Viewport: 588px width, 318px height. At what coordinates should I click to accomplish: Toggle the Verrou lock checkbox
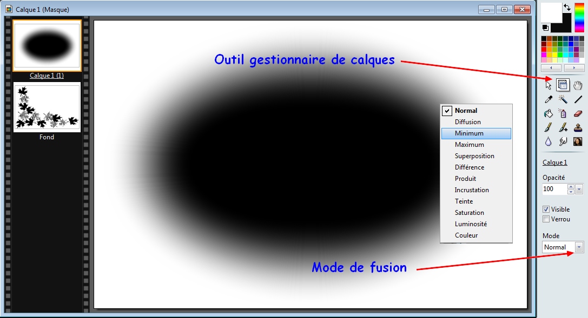tap(546, 219)
